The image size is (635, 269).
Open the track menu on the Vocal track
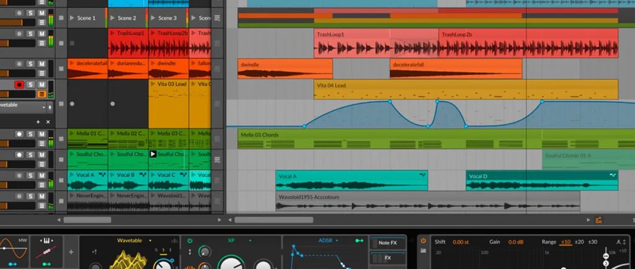[x=42, y=185]
